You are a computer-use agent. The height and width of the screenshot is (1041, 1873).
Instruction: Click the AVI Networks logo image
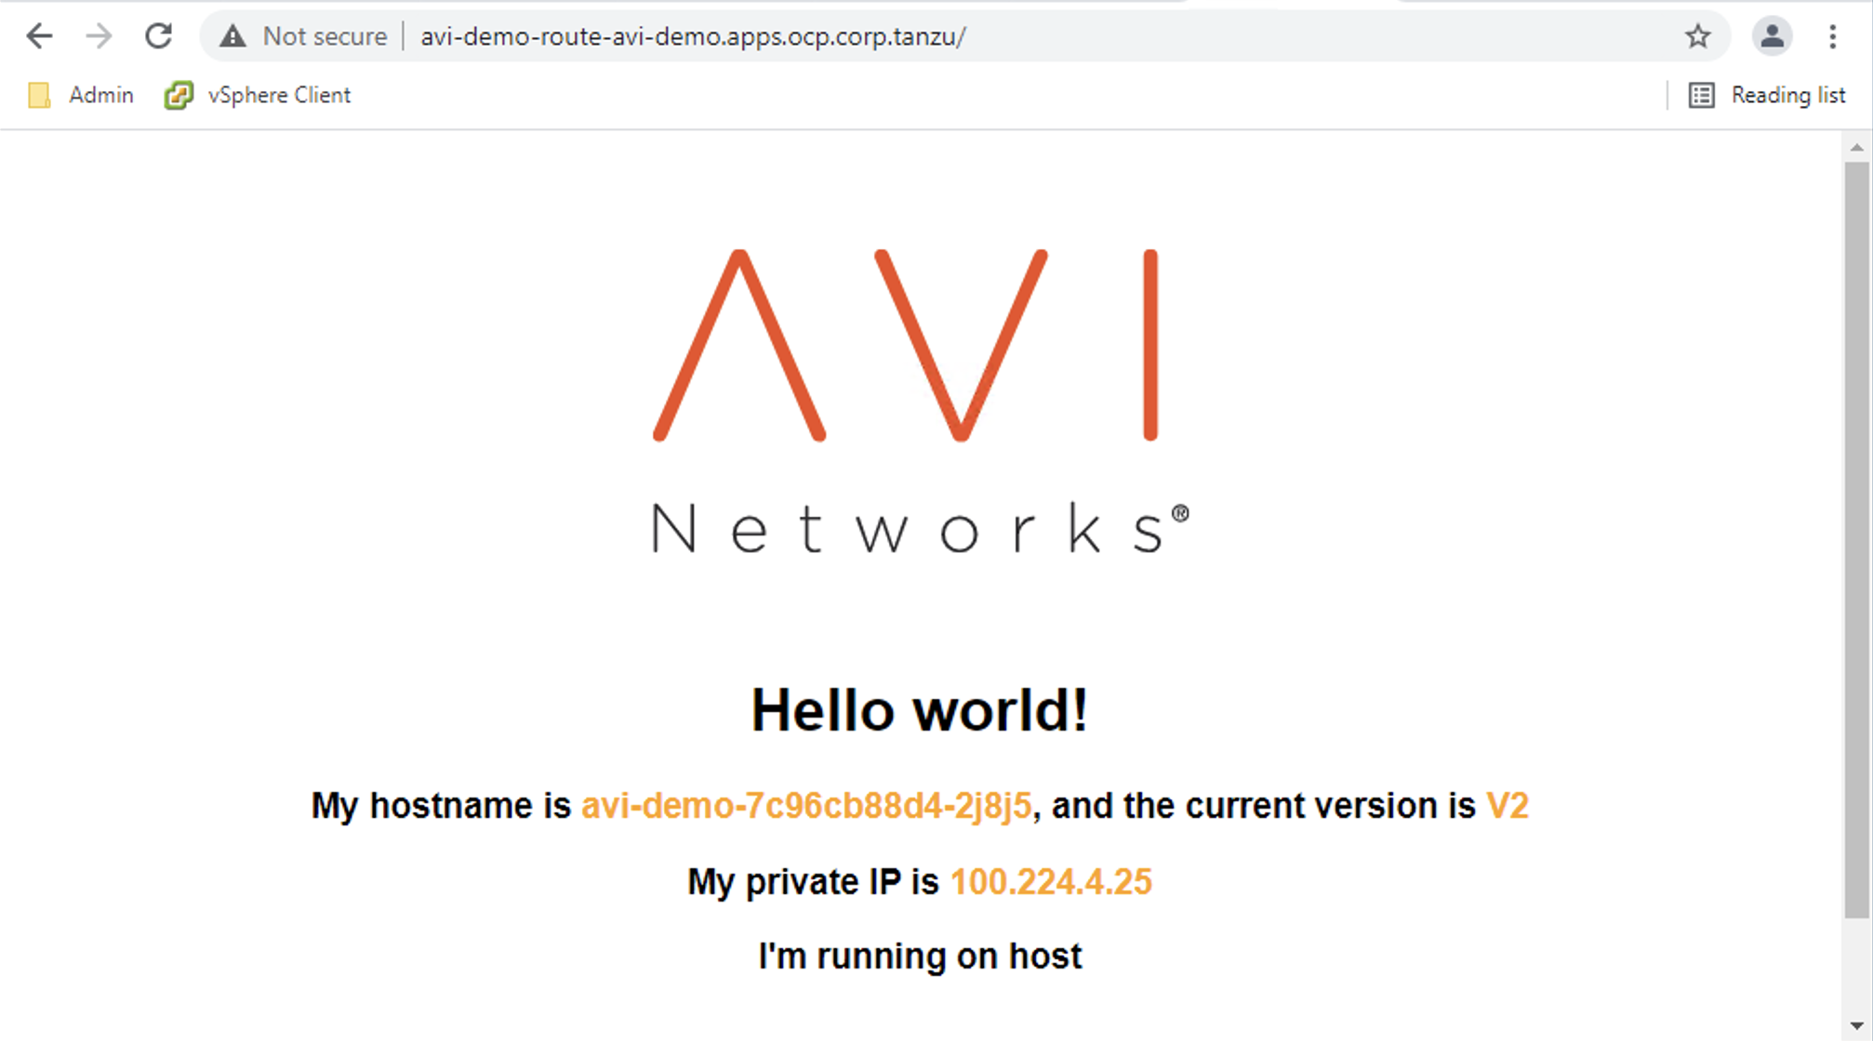point(920,402)
